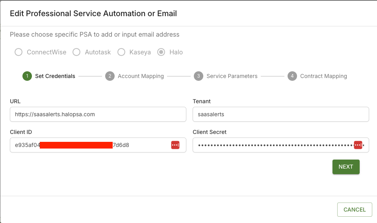
Task: Click the step 2 number circle
Action: [110, 76]
